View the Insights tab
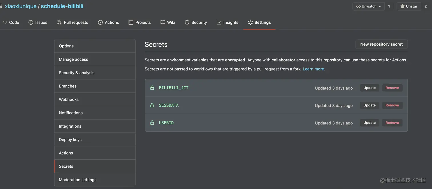 pos(227,22)
